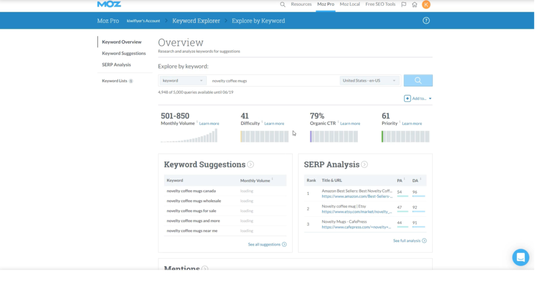
Task: Click the Keyword column header
Action: click(175, 180)
